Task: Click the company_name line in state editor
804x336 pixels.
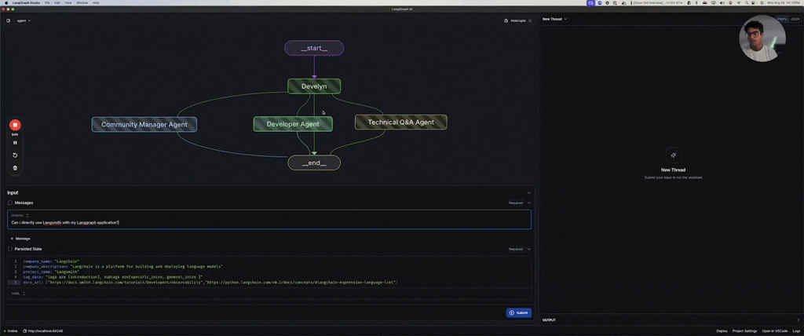Action: pos(51,261)
